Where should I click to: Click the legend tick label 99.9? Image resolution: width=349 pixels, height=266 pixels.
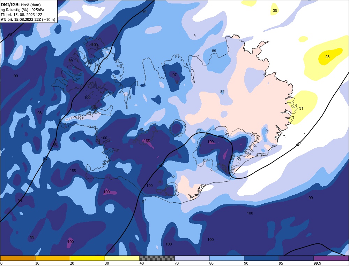coord(317,263)
